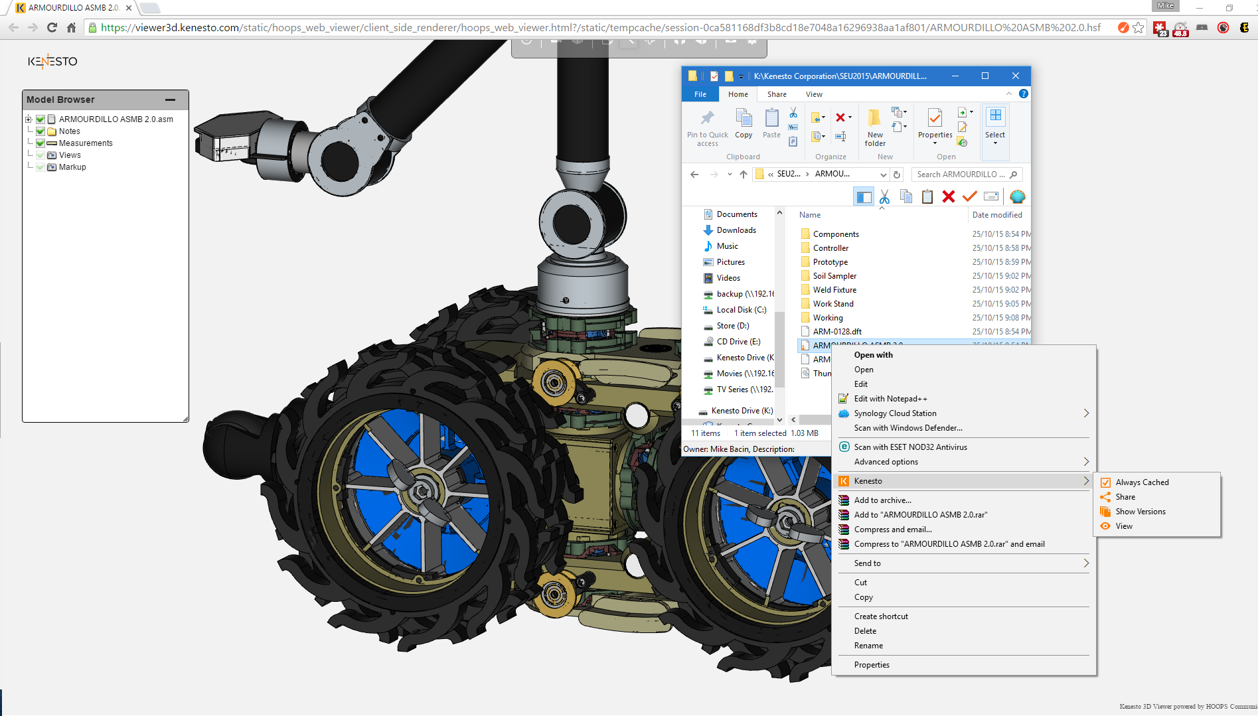
Task: Expand the ARMOURDILLO ASMB 2.0.asm tree node
Action: pos(29,119)
